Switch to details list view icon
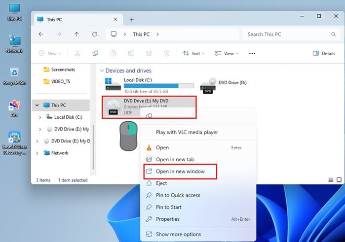345x242 pixels. pyautogui.click(x=331, y=180)
